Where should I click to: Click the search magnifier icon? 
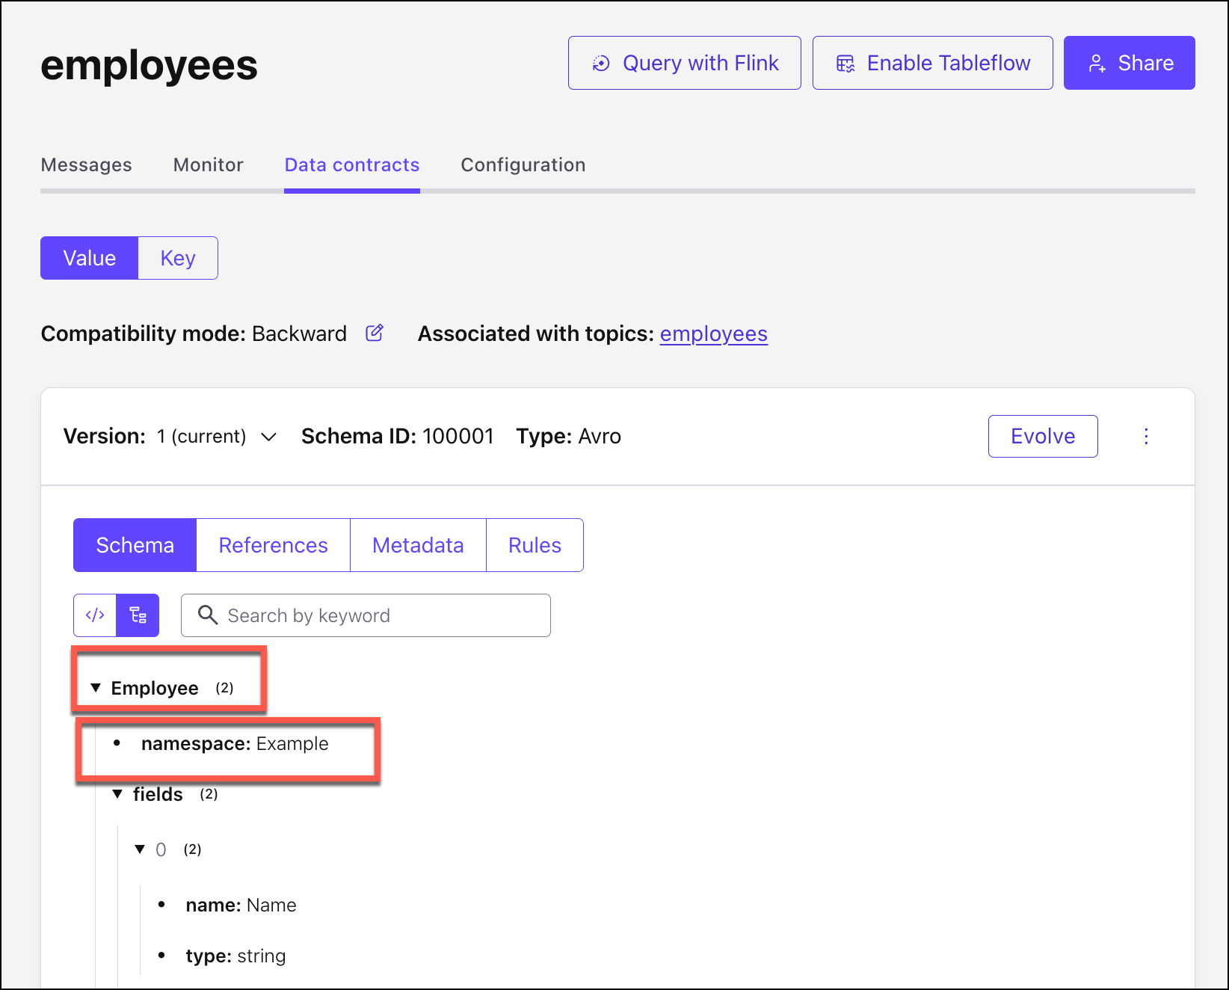coord(208,615)
